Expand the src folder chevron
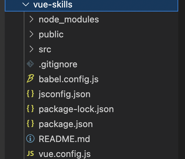This screenshot has width=185, height=159. click(x=32, y=49)
